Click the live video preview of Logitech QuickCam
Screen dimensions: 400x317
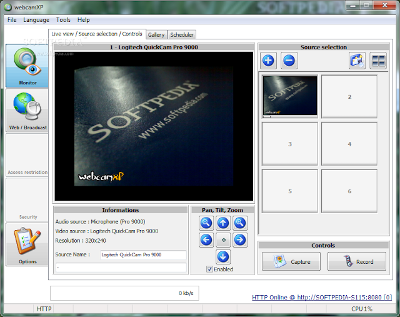coord(154,126)
